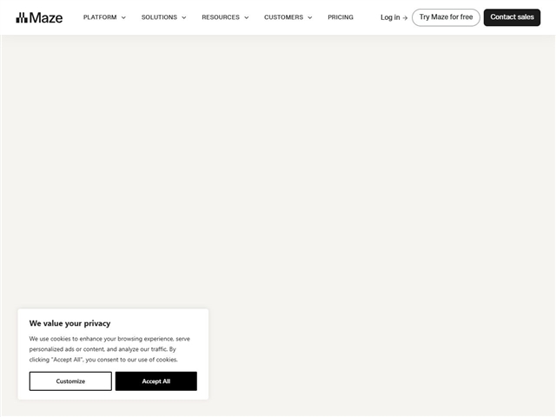556x417 pixels.
Task: Open the Customers menu
Action: (x=284, y=17)
